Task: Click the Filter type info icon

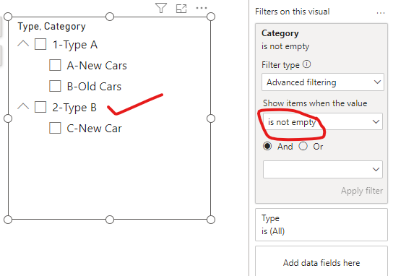Action: coord(306,64)
